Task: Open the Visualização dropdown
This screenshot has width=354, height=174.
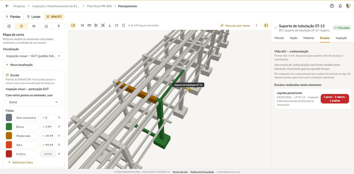Action: [x=34, y=56]
